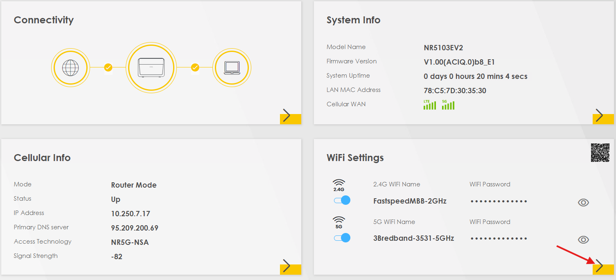Reveal the 5G WiFi password

(x=583, y=240)
